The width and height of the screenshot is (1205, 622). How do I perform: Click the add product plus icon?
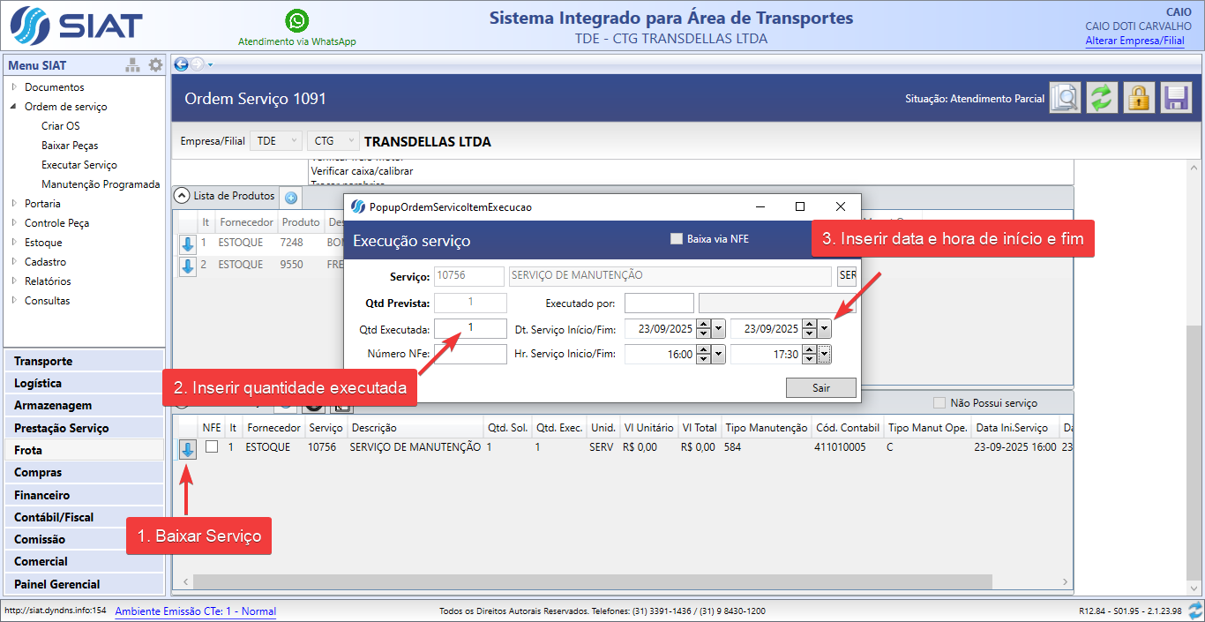click(291, 198)
